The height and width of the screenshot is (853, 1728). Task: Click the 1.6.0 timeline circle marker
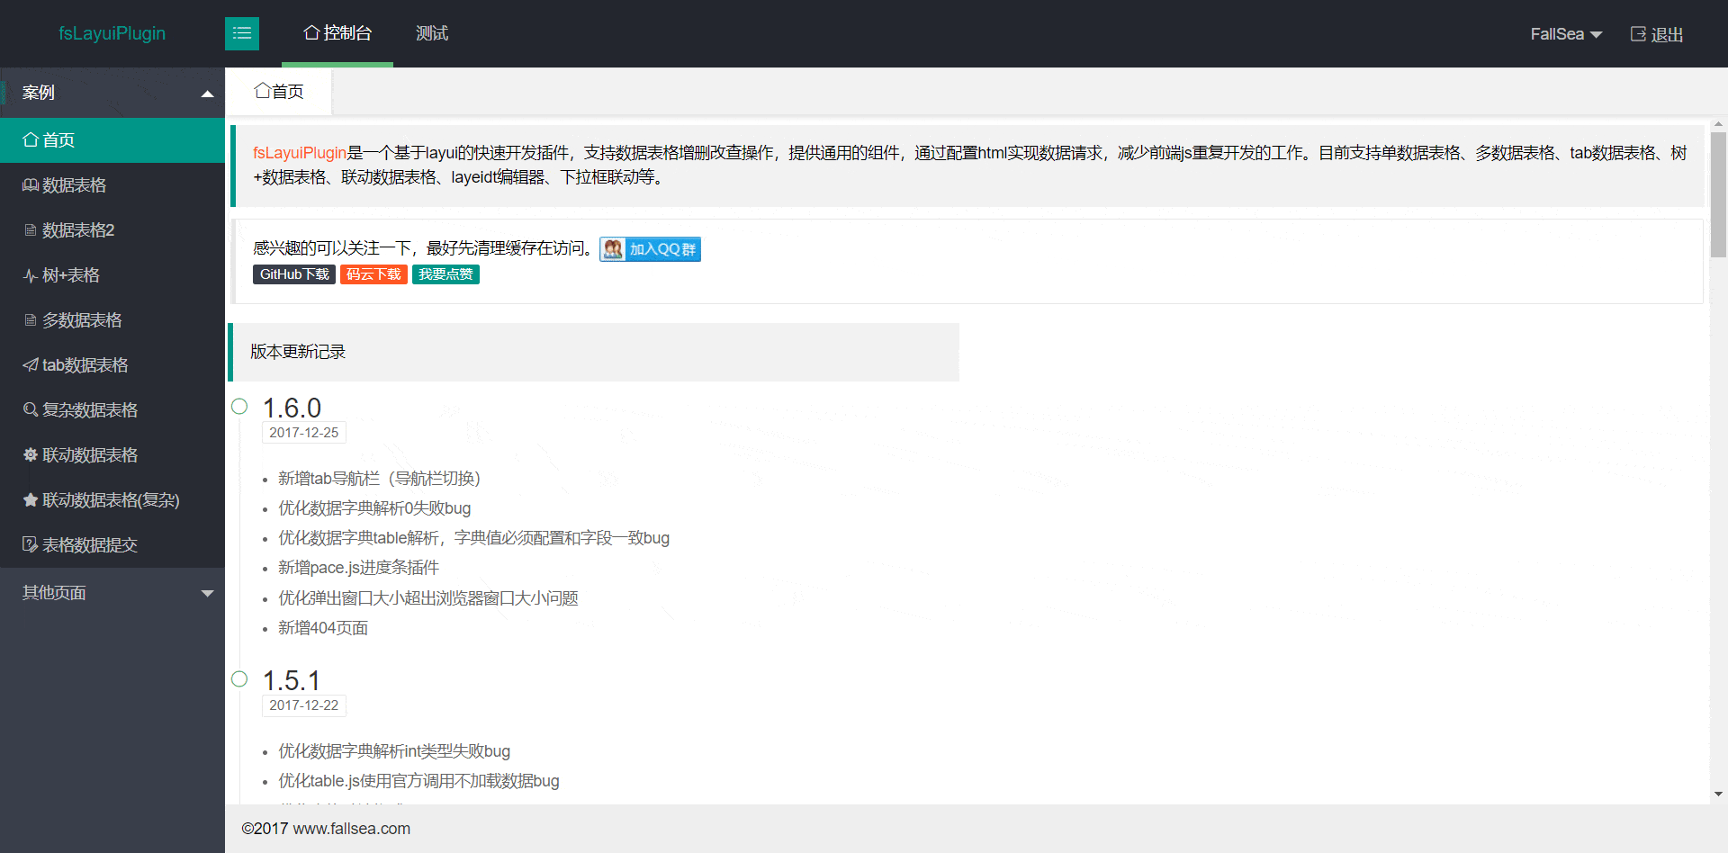[239, 407]
